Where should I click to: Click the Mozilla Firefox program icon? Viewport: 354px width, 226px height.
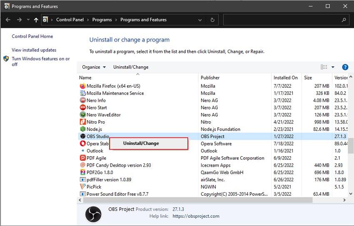tap(82, 86)
